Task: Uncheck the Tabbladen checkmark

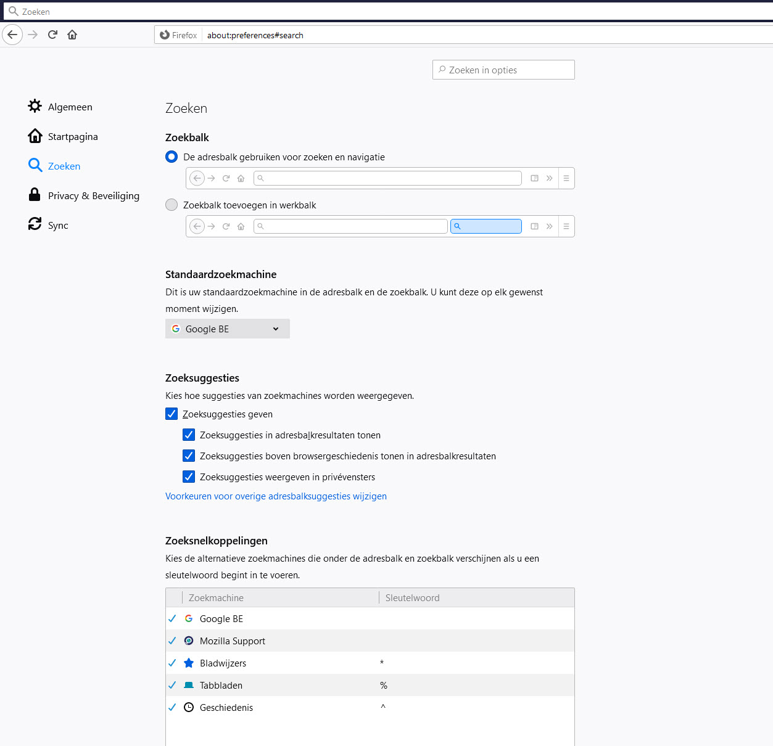Action: coord(172,685)
